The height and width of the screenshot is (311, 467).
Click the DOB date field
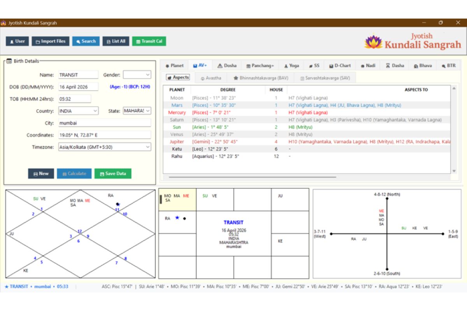78,87
